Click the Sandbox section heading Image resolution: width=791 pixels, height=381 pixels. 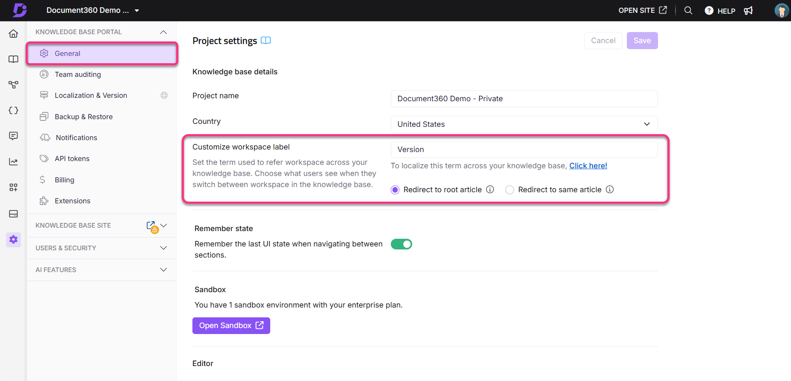click(x=210, y=290)
